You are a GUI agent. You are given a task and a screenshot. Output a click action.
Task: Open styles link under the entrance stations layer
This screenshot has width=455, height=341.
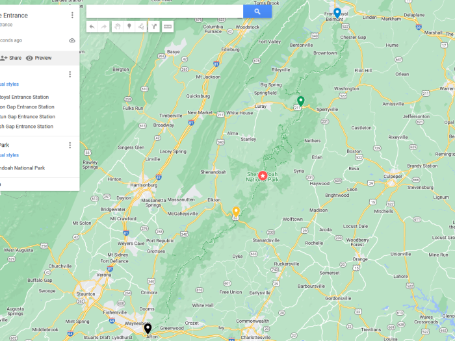[9, 84]
